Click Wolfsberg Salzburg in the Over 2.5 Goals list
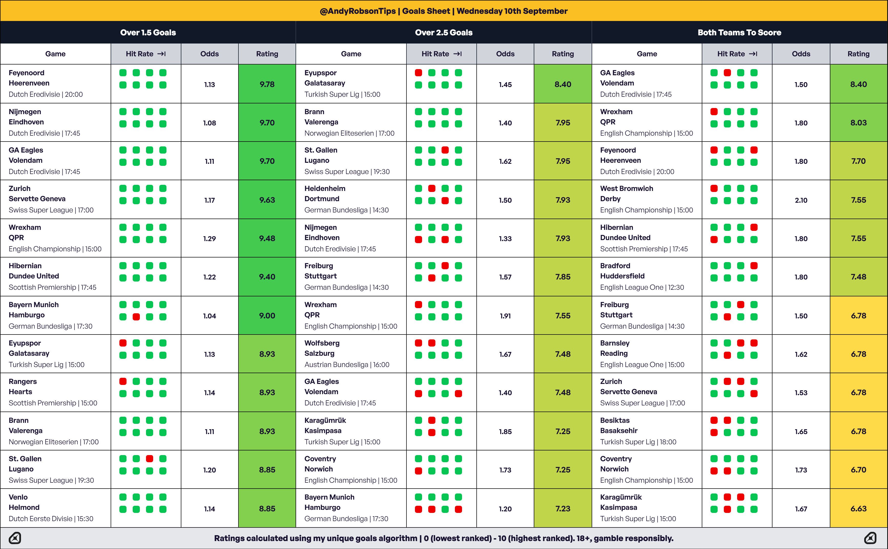Screen dimensions: 888x549 pos(351,354)
